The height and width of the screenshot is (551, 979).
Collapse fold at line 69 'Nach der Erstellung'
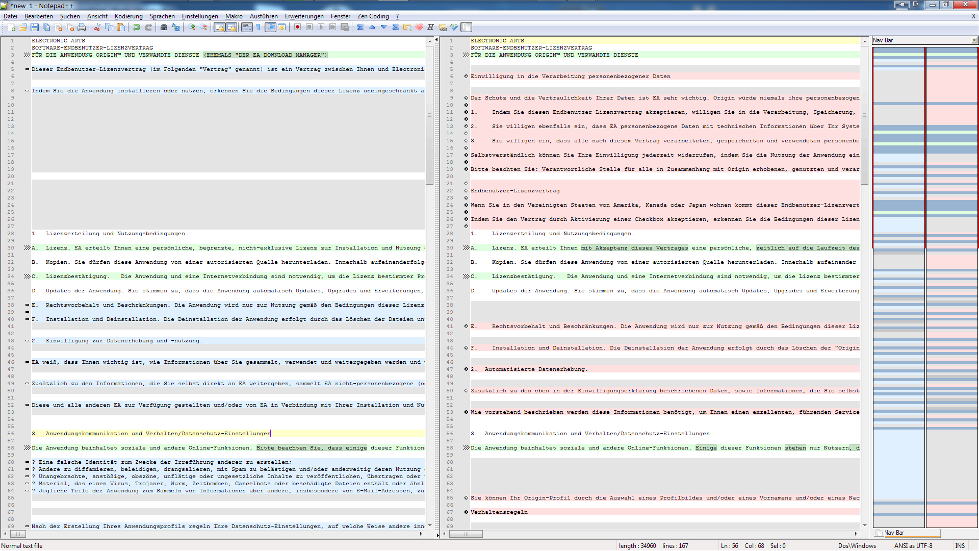[x=27, y=527]
